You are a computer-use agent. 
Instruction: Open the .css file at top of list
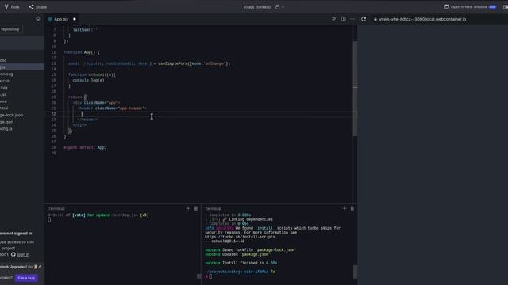pyautogui.click(x=4, y=60)
